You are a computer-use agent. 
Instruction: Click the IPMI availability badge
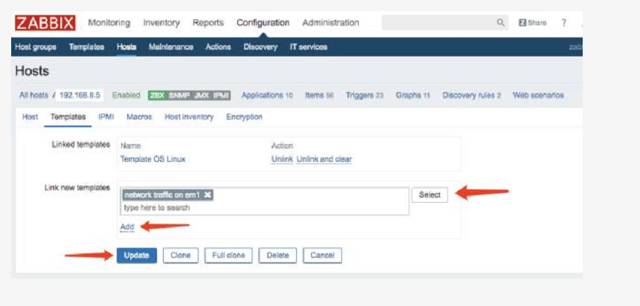pyautogui.click(x=221, y=95)
